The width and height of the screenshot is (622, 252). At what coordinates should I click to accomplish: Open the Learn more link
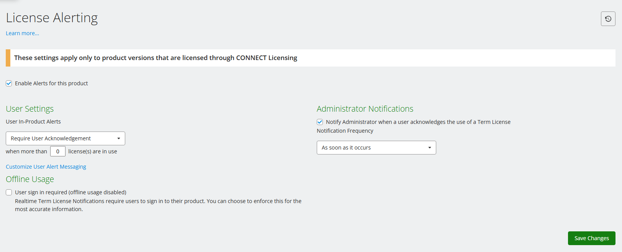(22, 33)
